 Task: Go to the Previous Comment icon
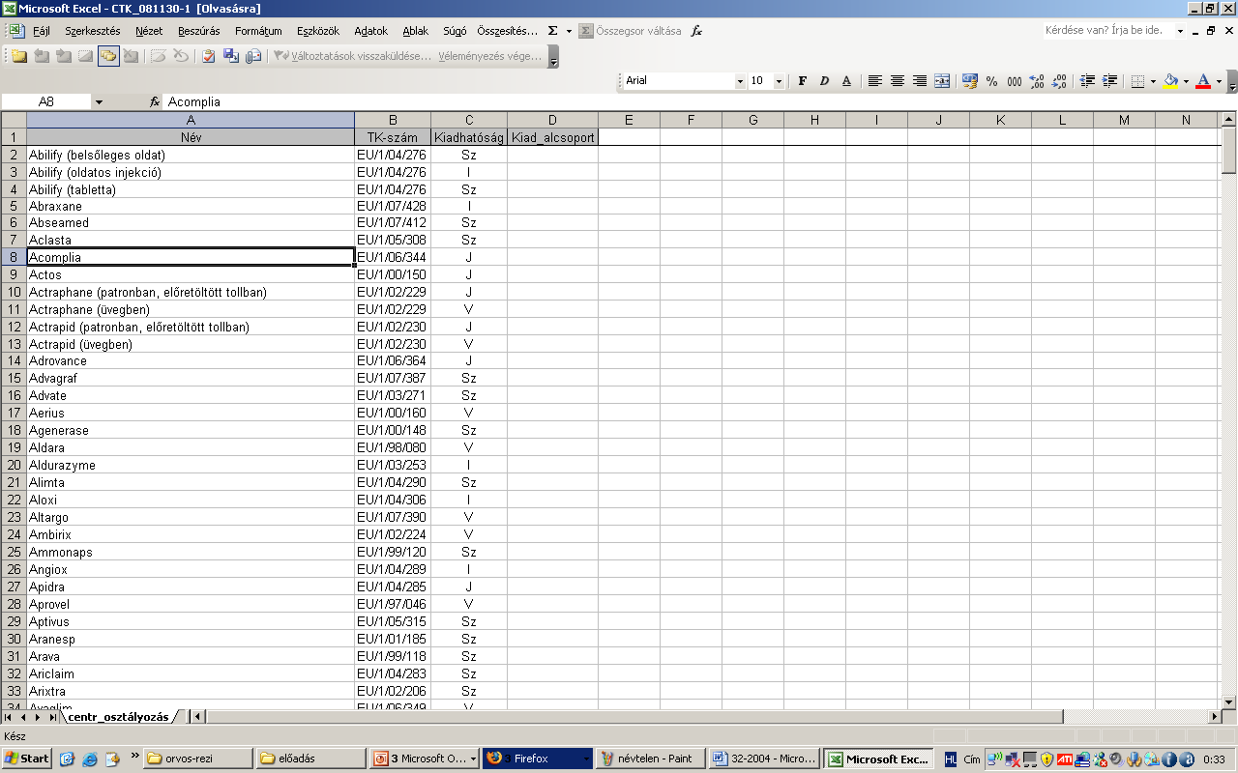[x=42, y=56]
